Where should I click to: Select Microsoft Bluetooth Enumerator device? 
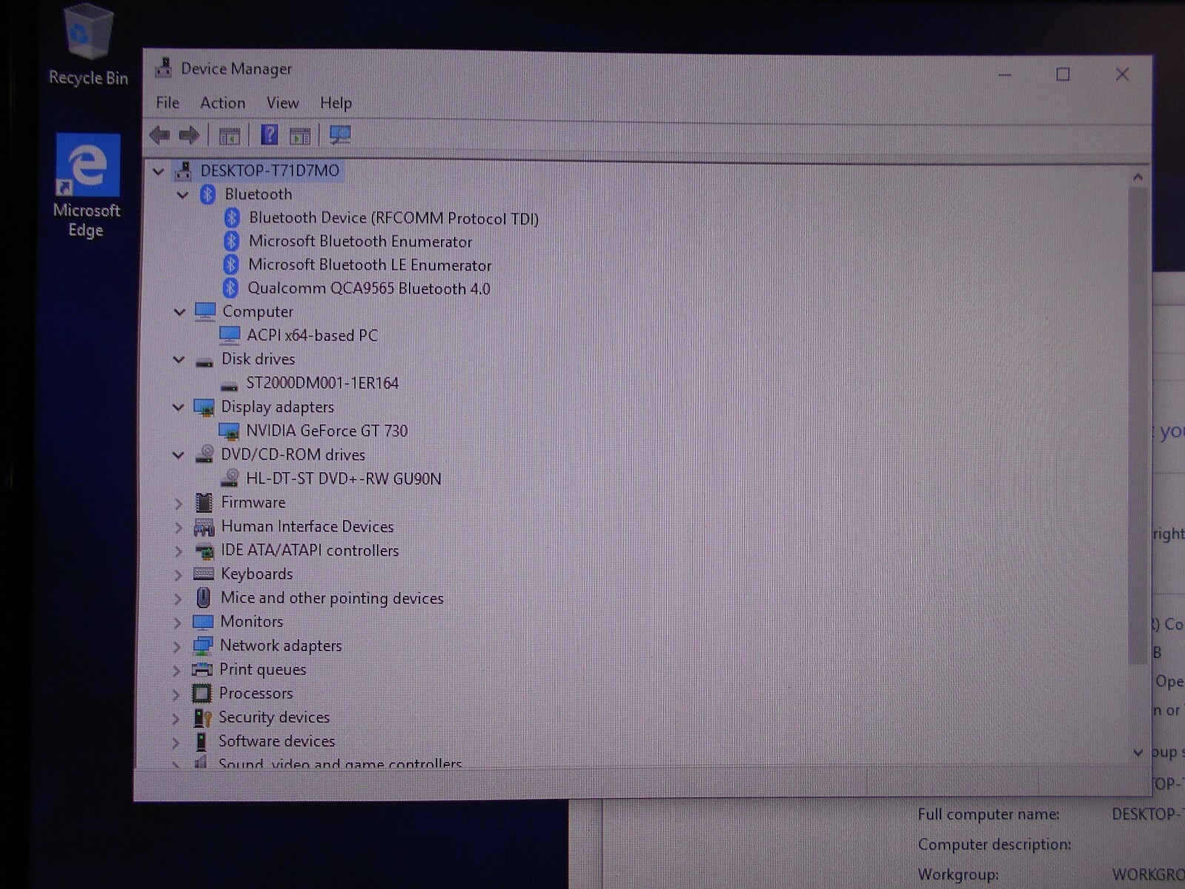pyautogui.click(x=360, y=242)
